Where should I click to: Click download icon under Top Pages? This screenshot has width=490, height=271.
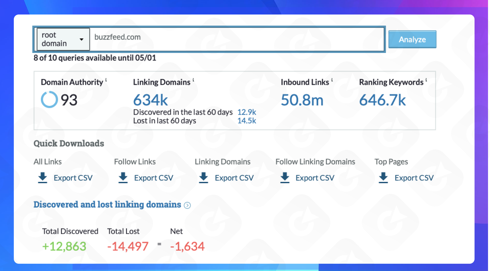[383, 178]
